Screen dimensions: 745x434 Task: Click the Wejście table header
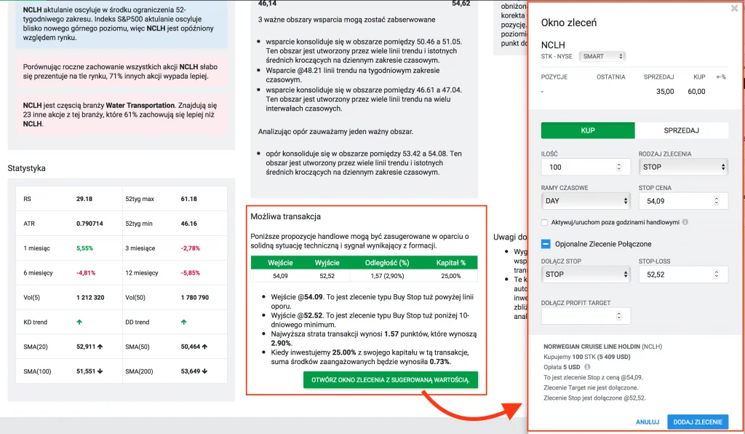(280, 263)
